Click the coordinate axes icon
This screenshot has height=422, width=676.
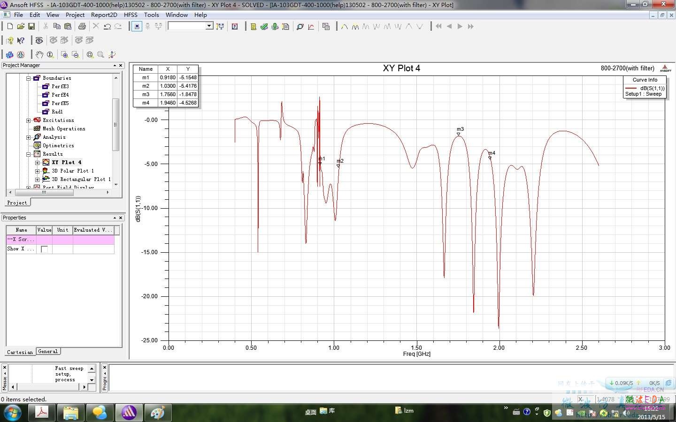111,54
